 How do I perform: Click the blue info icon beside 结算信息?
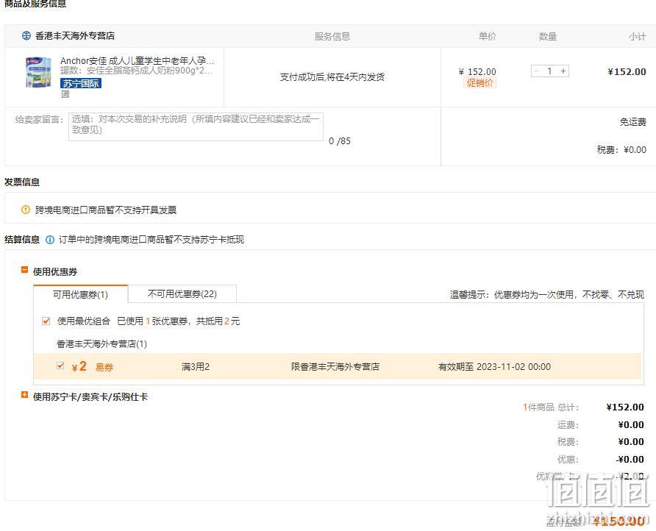[50, 240]
